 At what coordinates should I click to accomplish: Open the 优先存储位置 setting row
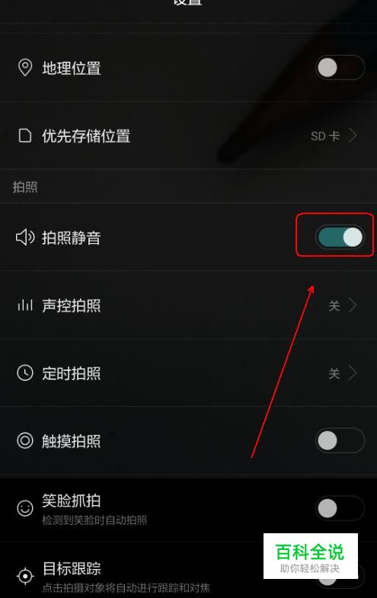(188, 136)
